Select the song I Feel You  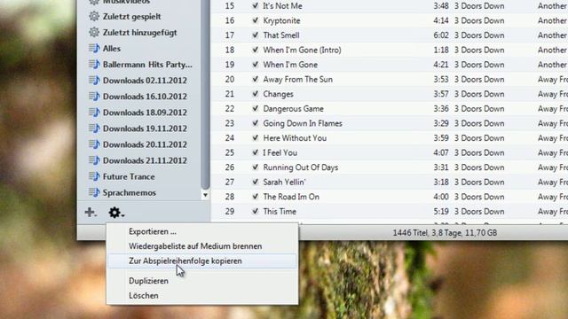(x=280, y=152)
